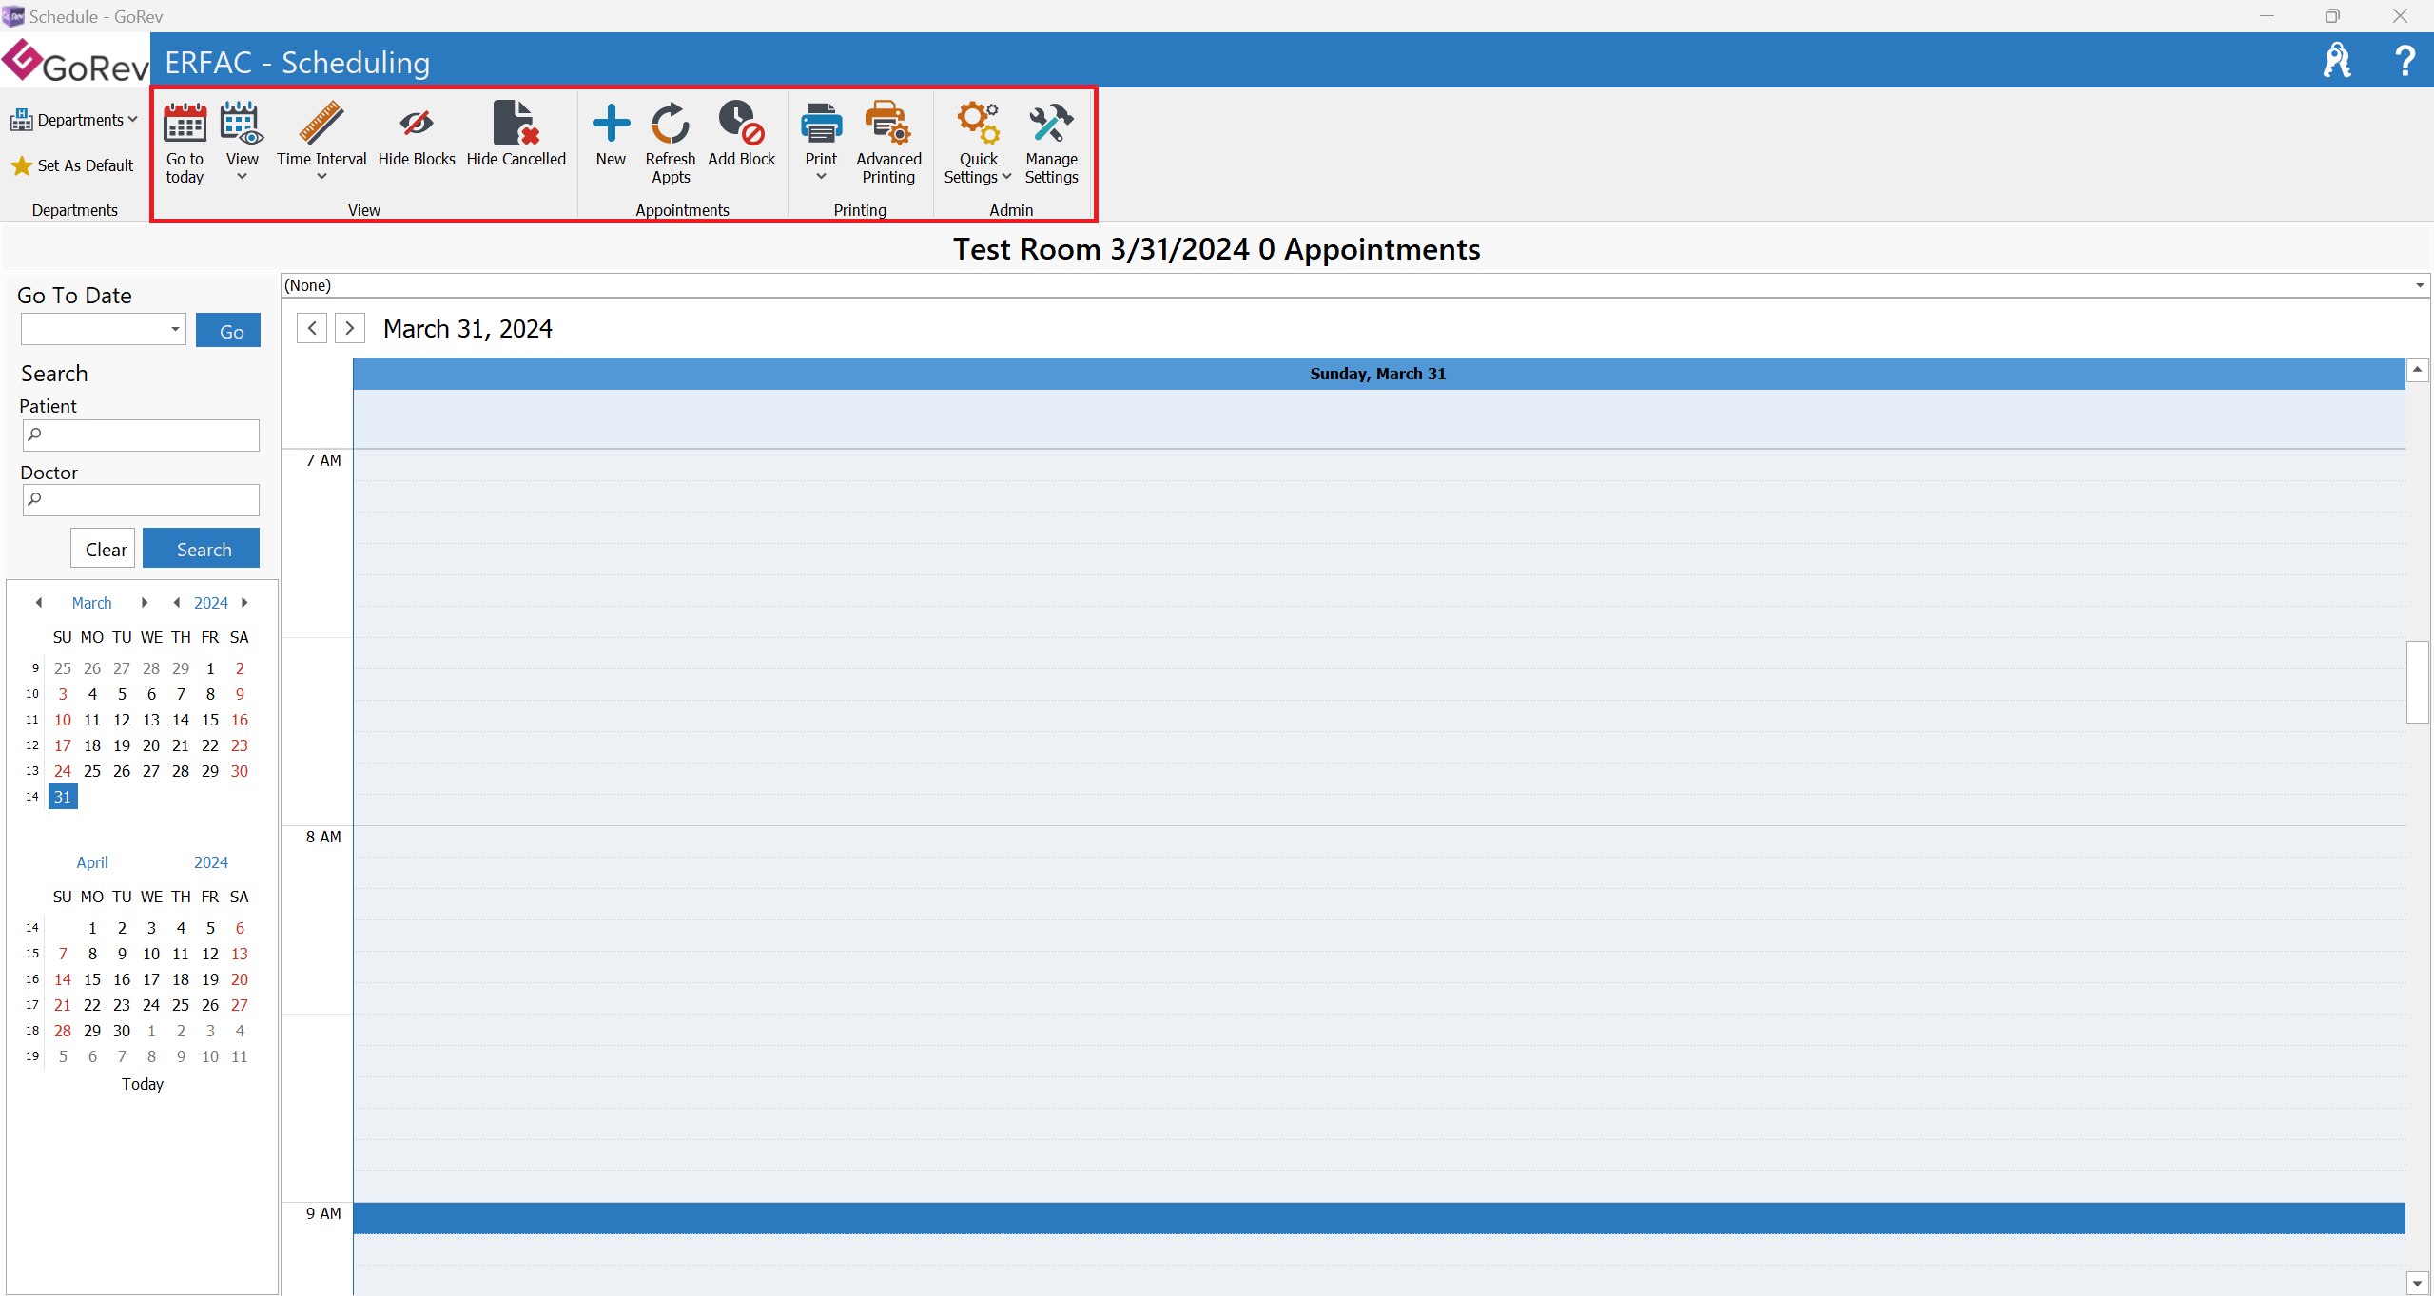Click the Search button
The width and height of the screenshot is (2434, 1296).
[202, 549]
